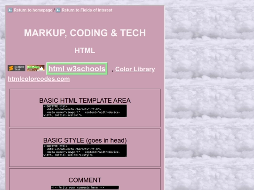This screenshot has width=254, height=190.
Task: Open the Sublime Text badge
Action: click(x=16, y=68)
